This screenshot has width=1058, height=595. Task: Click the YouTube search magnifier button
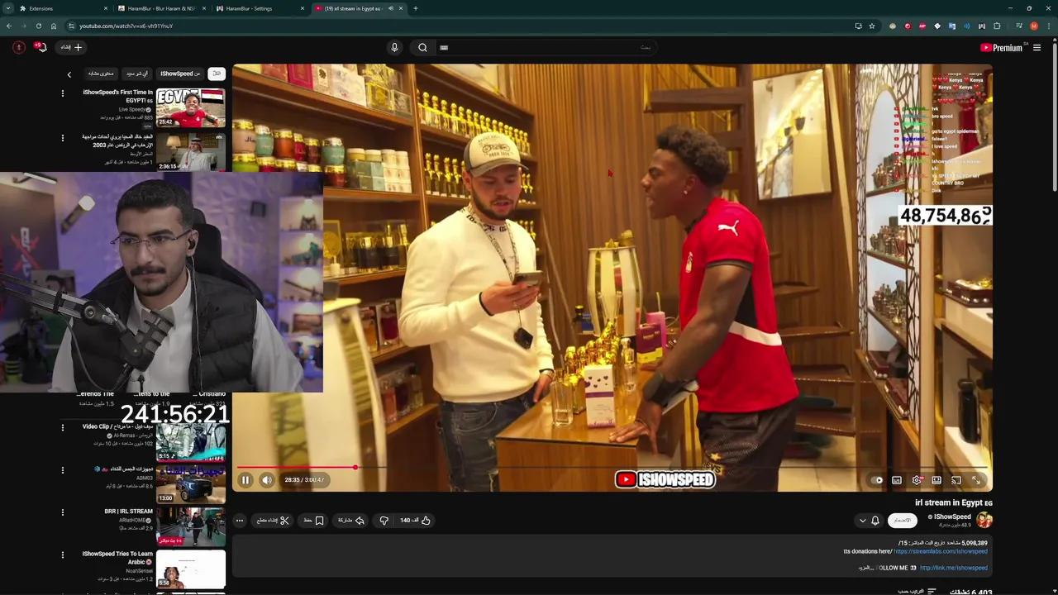(422, 48)
